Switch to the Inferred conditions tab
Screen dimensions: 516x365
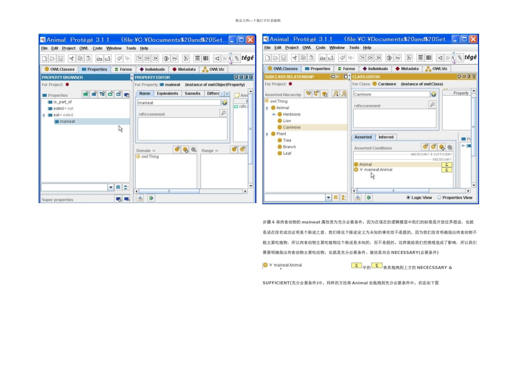pyautogui.click(x=386, y=137)
